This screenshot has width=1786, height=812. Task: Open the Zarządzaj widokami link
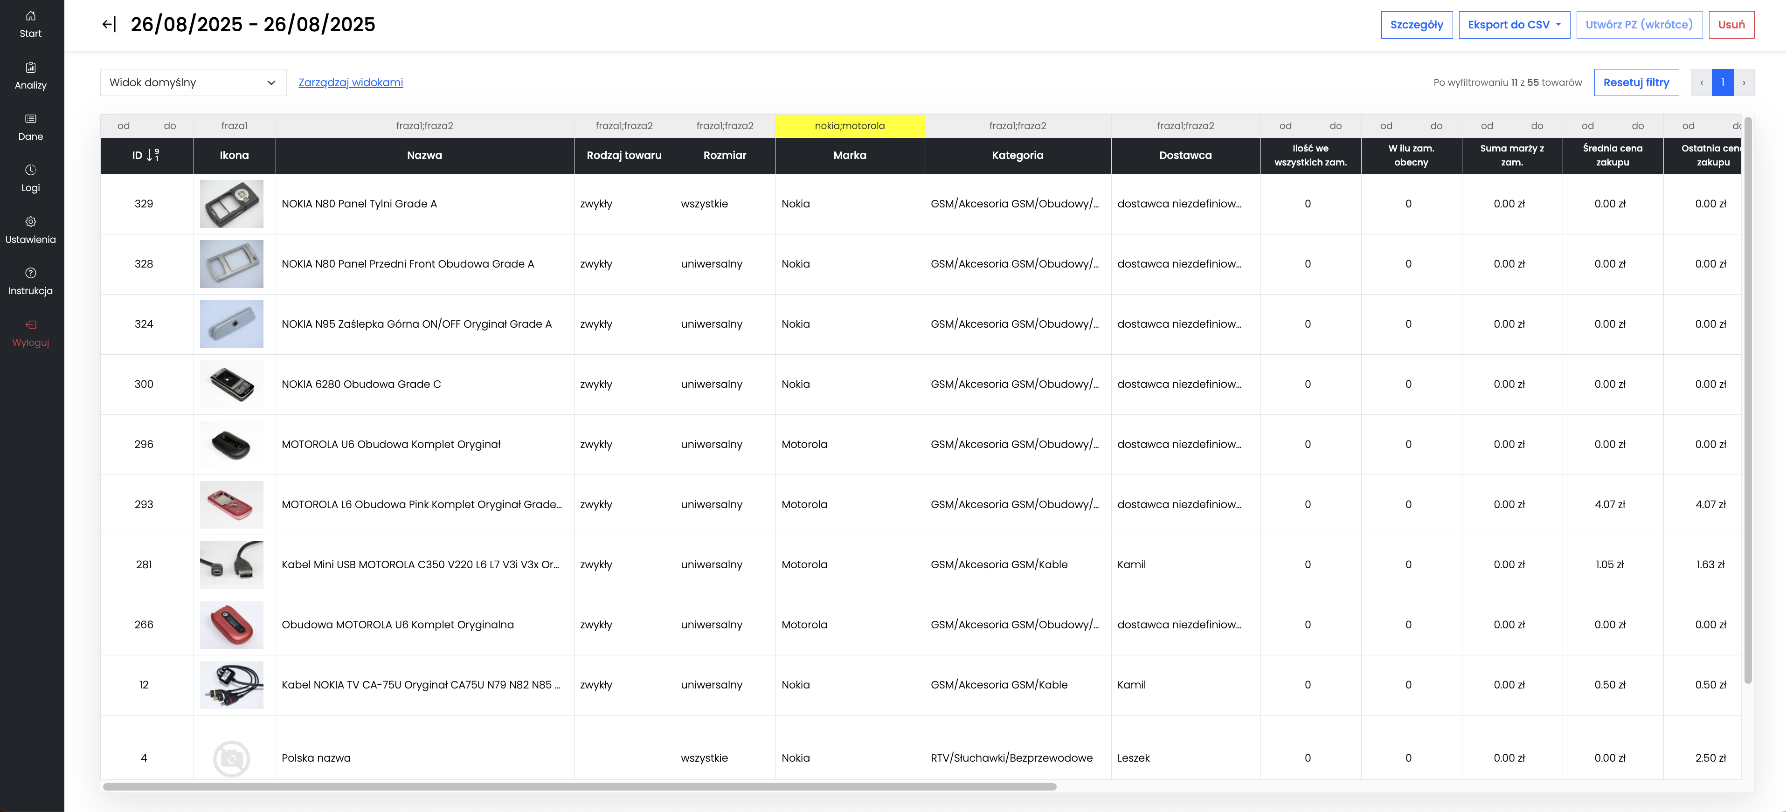click(351, 83)
